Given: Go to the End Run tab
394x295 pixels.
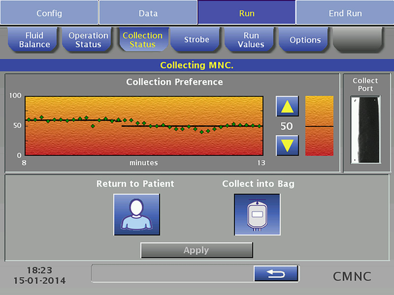Looking at the screenshot, I should [x=345, y=12].
